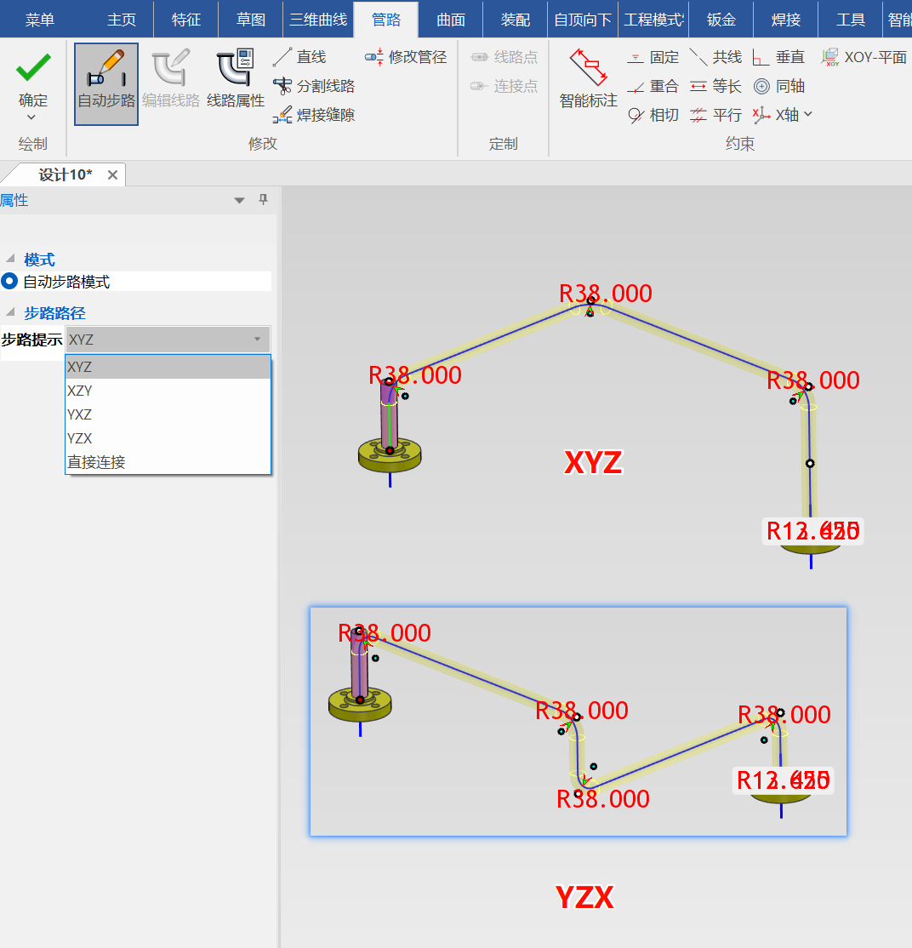
Task: Collapse the 步路路径 section
Action: point(10,313)
